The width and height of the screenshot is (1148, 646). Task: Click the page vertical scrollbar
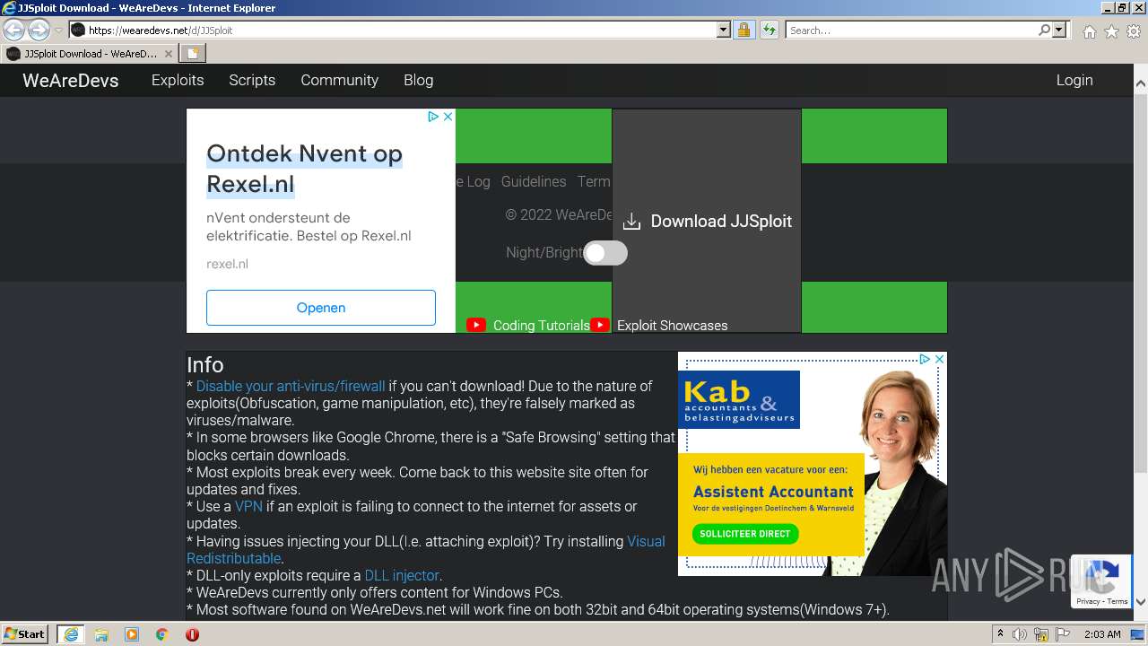pyautogui.click(x=1141, y=282)
